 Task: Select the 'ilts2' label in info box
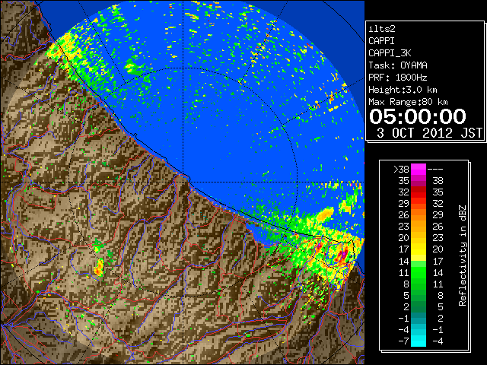(382, 29)
